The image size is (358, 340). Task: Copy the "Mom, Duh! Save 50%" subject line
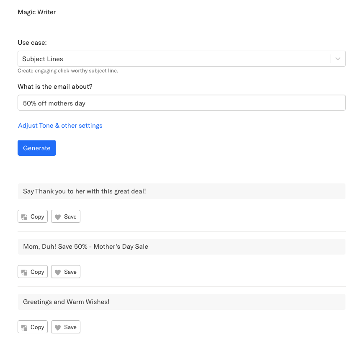[x=33, y=272]
